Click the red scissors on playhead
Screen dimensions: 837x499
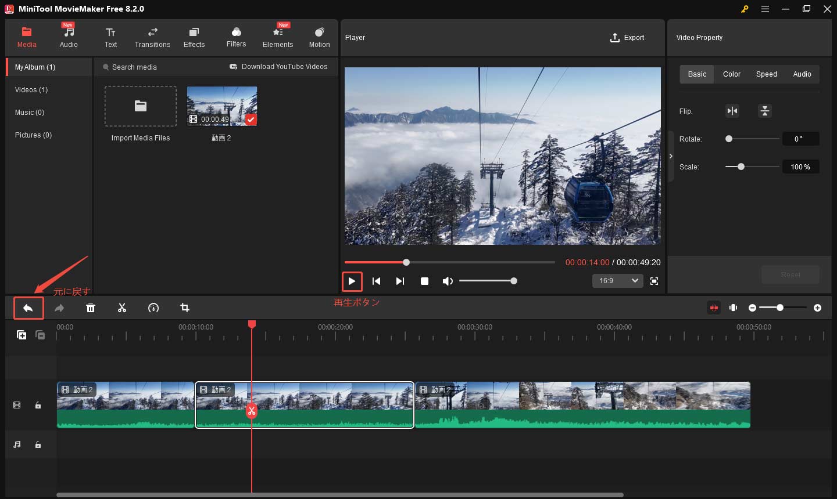pos(251,411)
